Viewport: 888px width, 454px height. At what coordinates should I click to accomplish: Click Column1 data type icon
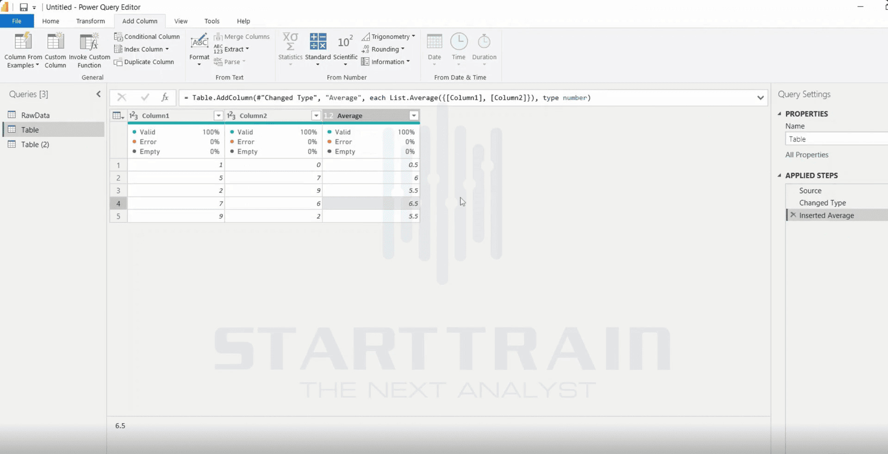(x=134, y=116)
